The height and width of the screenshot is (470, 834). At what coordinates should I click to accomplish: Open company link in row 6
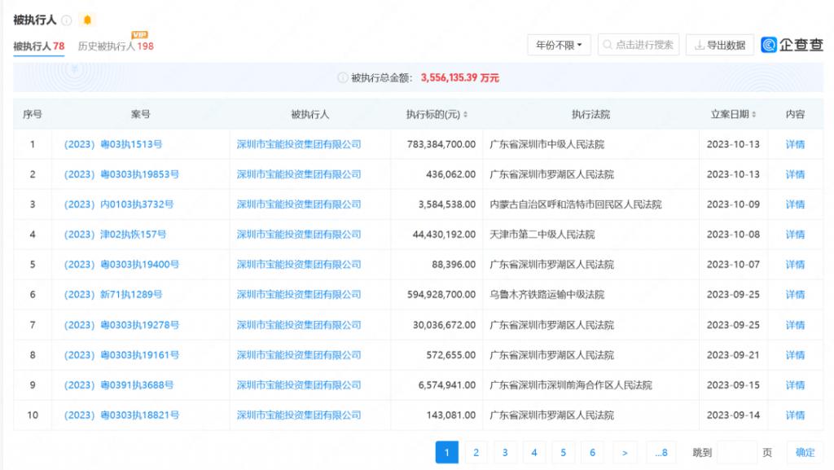[x=299, y=295]
